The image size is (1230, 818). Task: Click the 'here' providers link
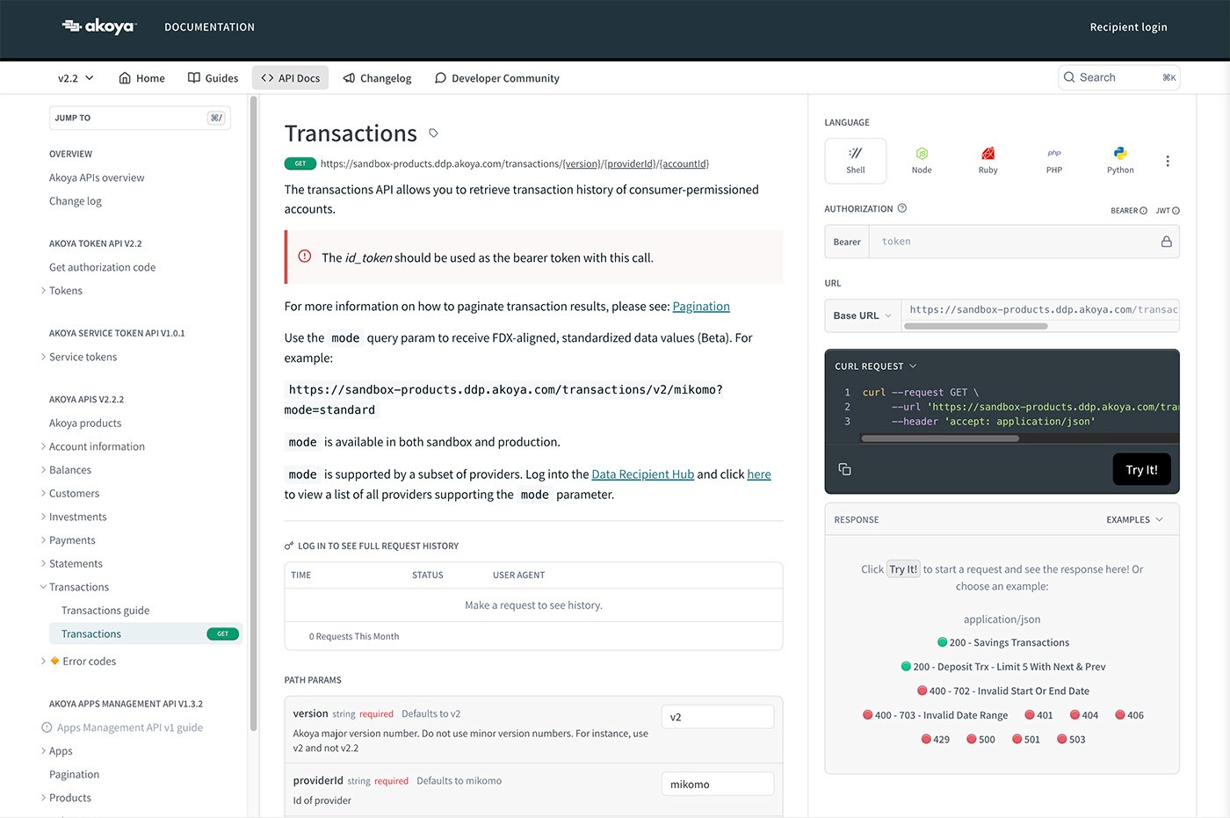pyautogui.click(x=759, y=474)
